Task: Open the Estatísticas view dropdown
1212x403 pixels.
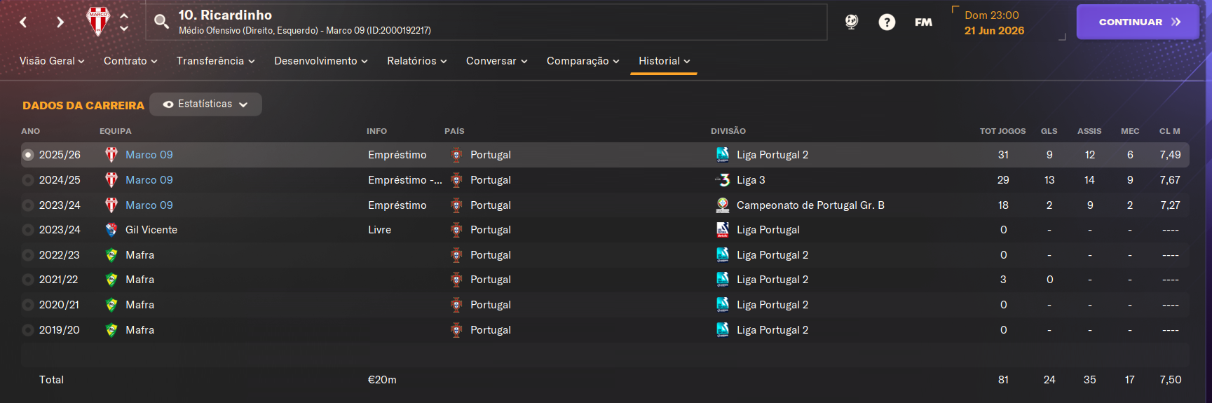Action: 205,104
